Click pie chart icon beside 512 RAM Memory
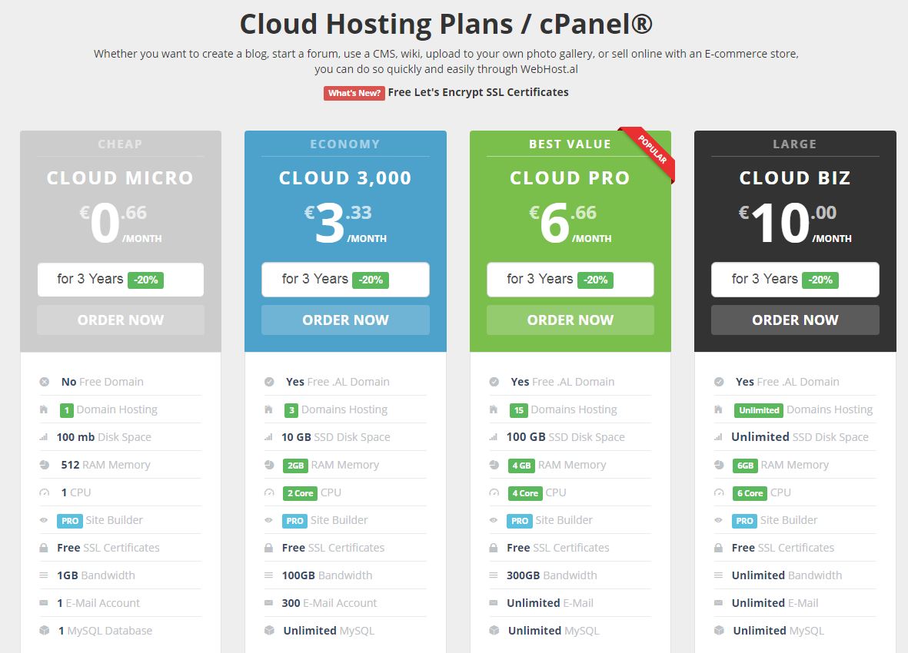This screenshot has width=908, height=653. [x=44, y=465]
